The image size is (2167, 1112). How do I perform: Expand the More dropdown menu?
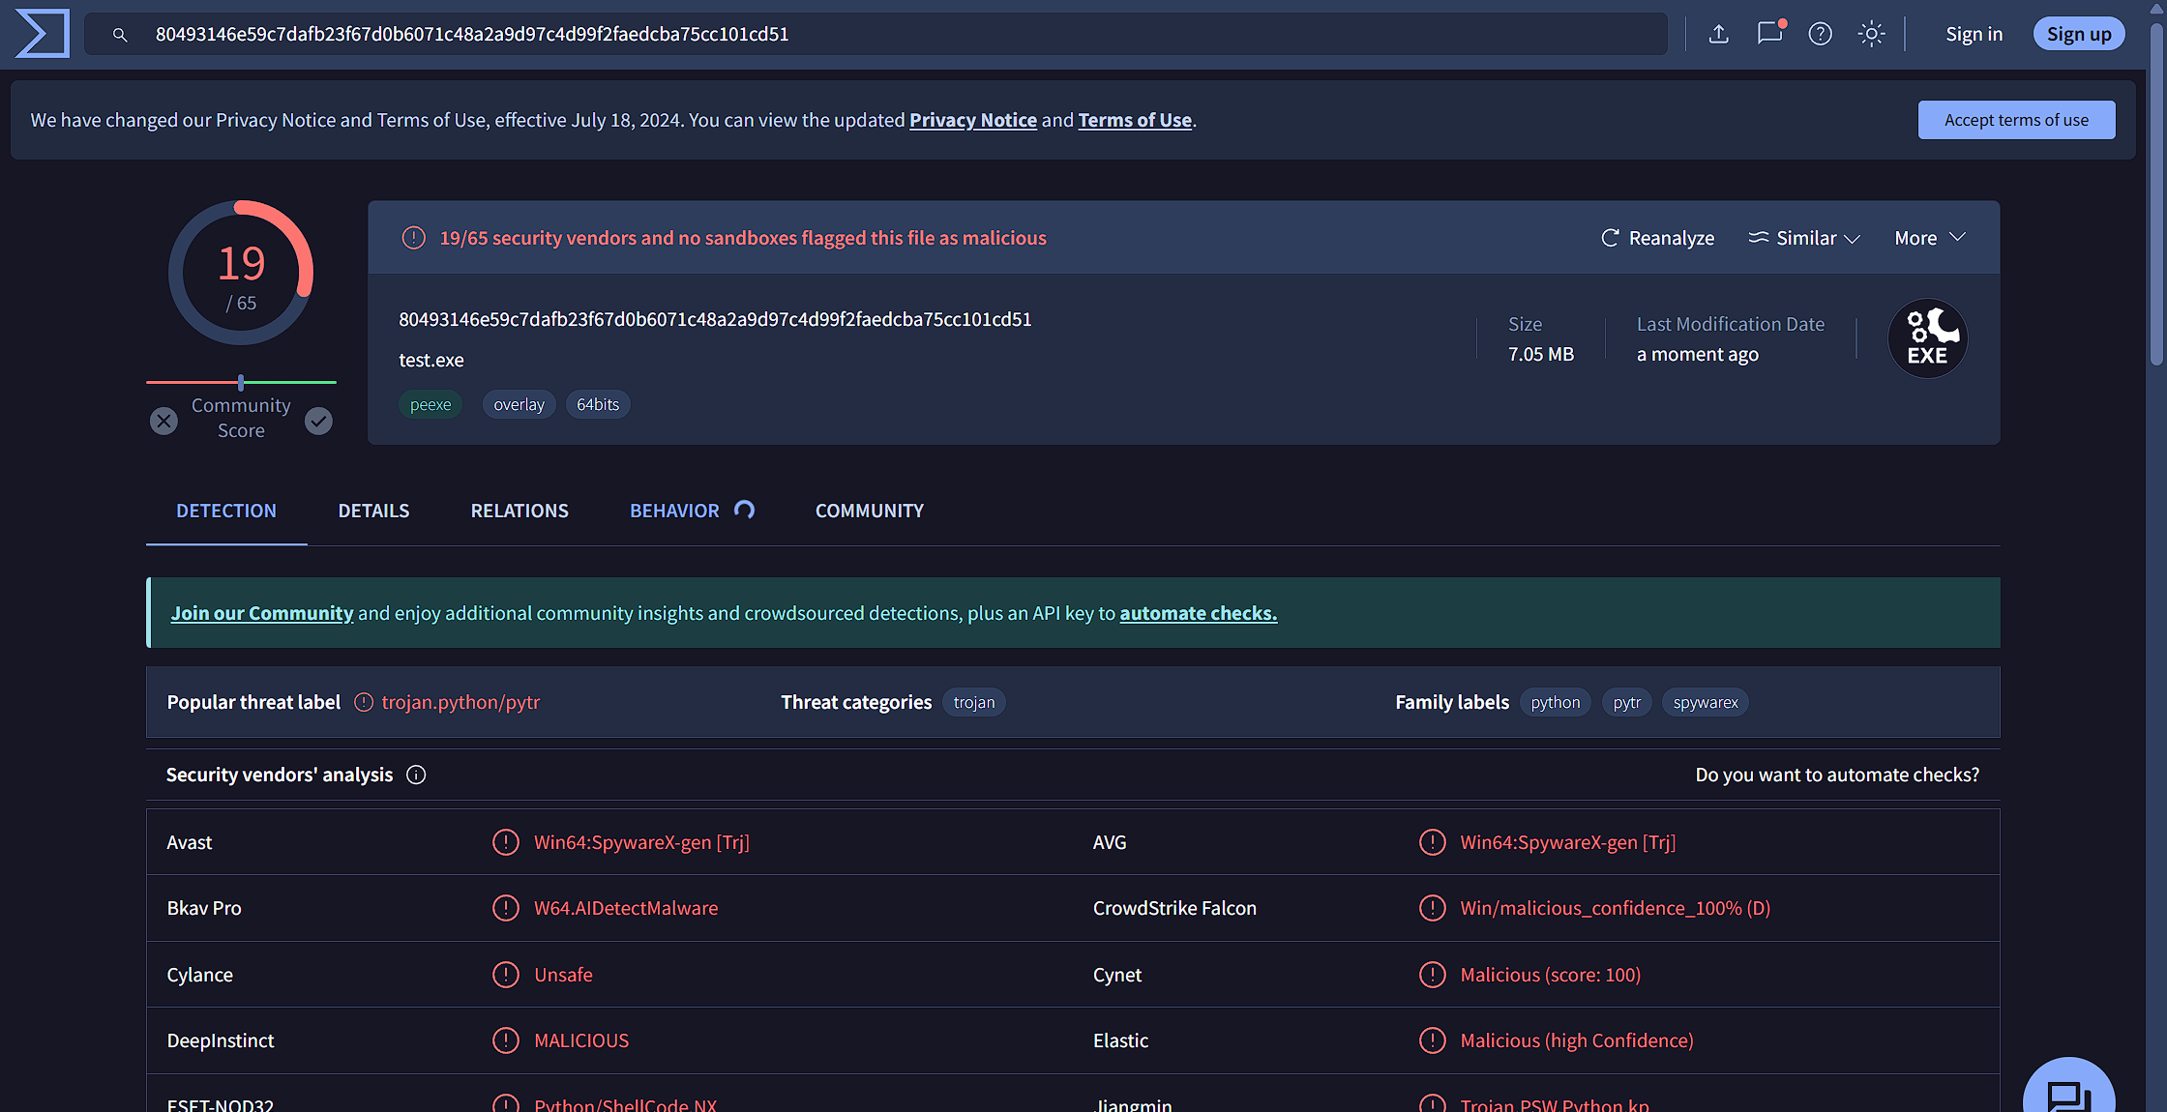point(1930,238)
